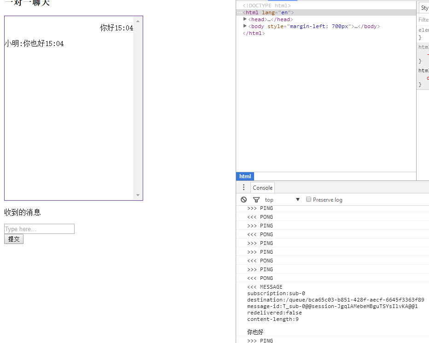Image resolution: width=429 pixels, height=343 pixels.
Task: Select the html lang="en" element row
Action: (326, 12)
